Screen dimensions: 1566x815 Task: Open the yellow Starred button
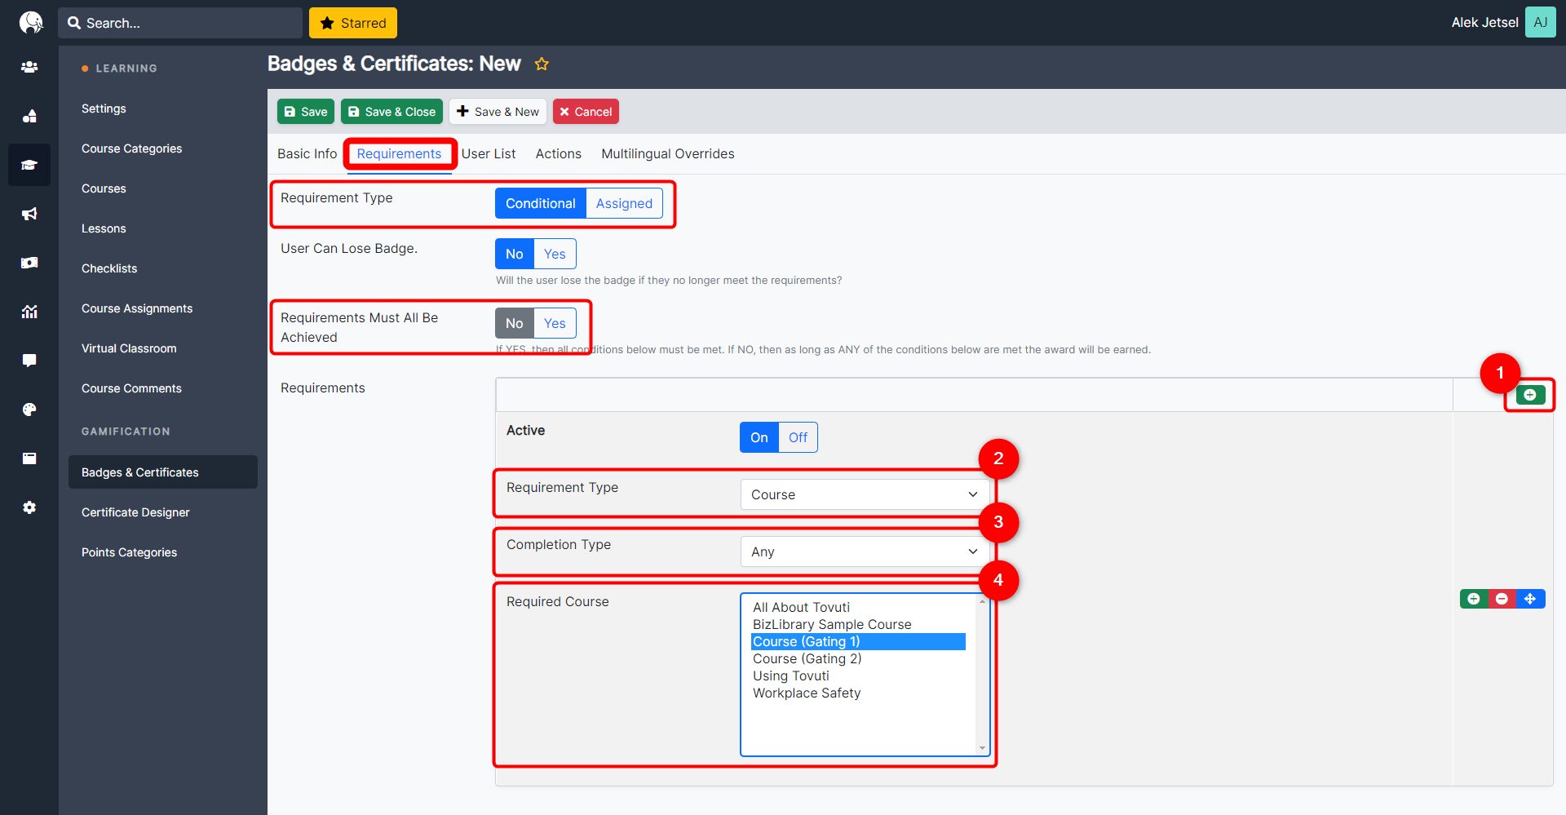point(353,23)
